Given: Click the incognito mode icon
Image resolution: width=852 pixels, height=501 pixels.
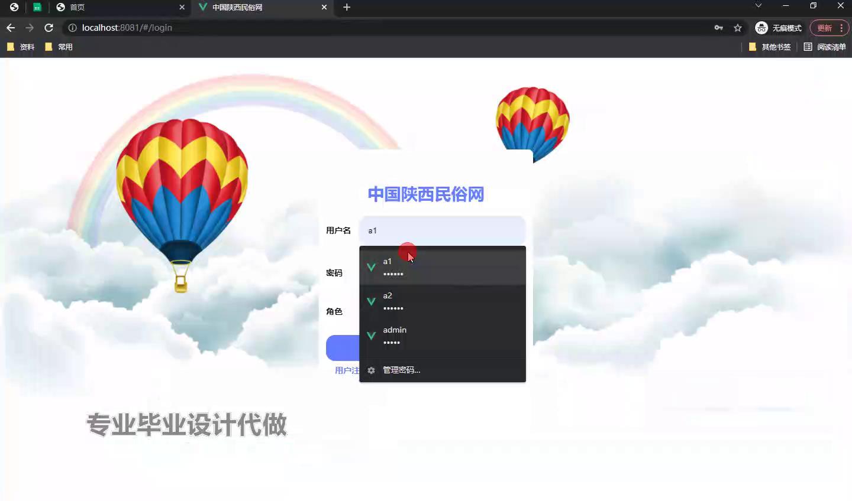Looking at the screenshot, I should point(761,28).
